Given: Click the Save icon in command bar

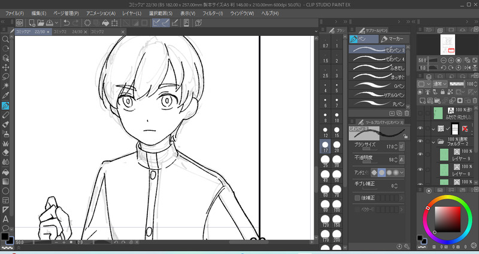Looking at the screenshot, I should click(50, 23).
